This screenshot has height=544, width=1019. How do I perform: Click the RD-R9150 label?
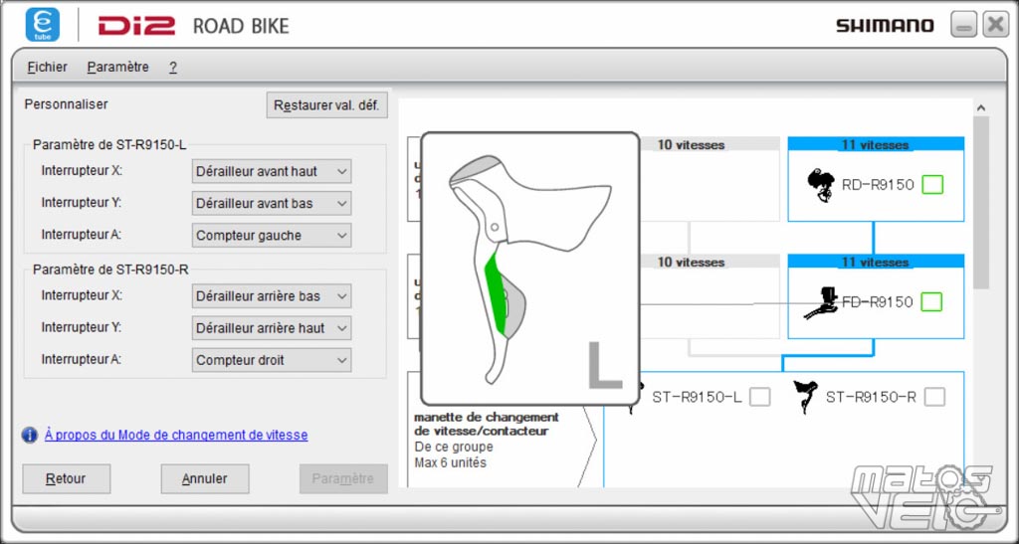[878, 185]
